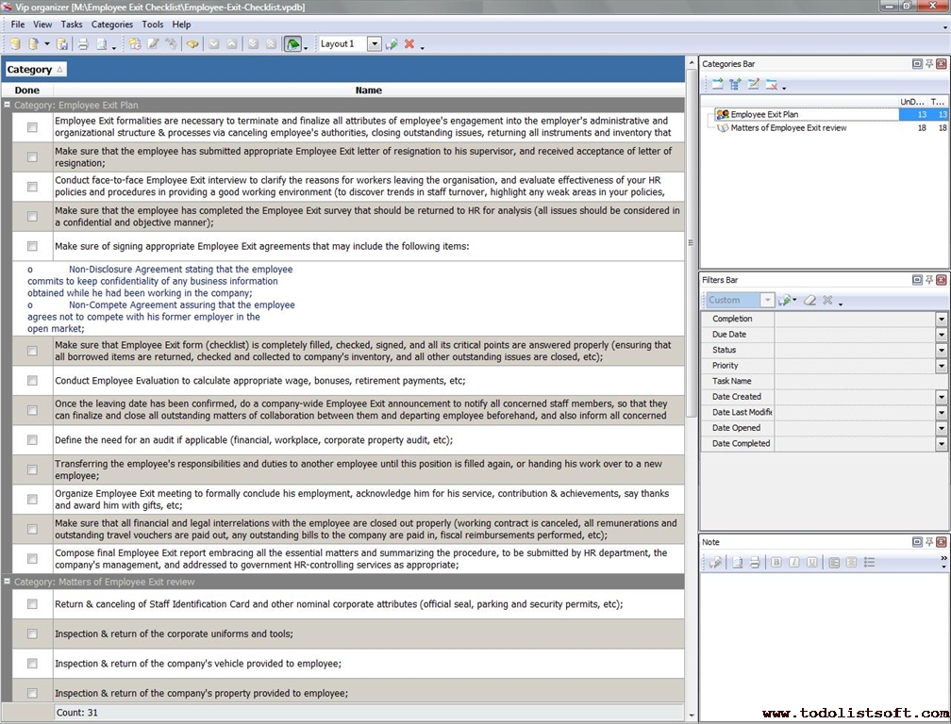Click the Delete Category icon in Categories Bar
The height and width of the screenshot is (724, 951).
point(771,85)
